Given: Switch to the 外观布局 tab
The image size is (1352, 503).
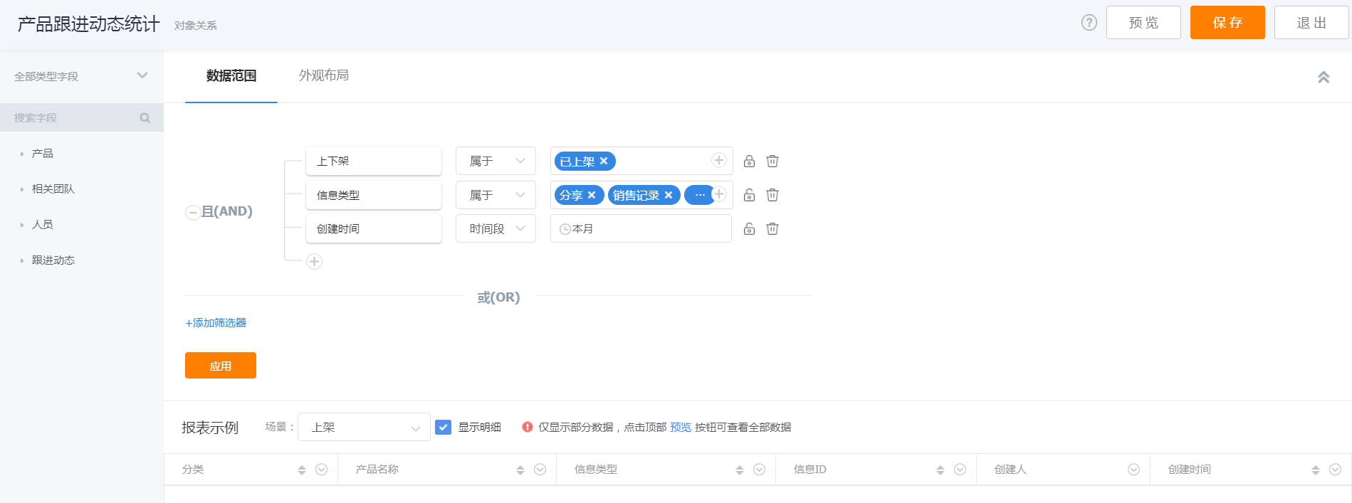Looking at the screenshot, I should coord(324,75).
